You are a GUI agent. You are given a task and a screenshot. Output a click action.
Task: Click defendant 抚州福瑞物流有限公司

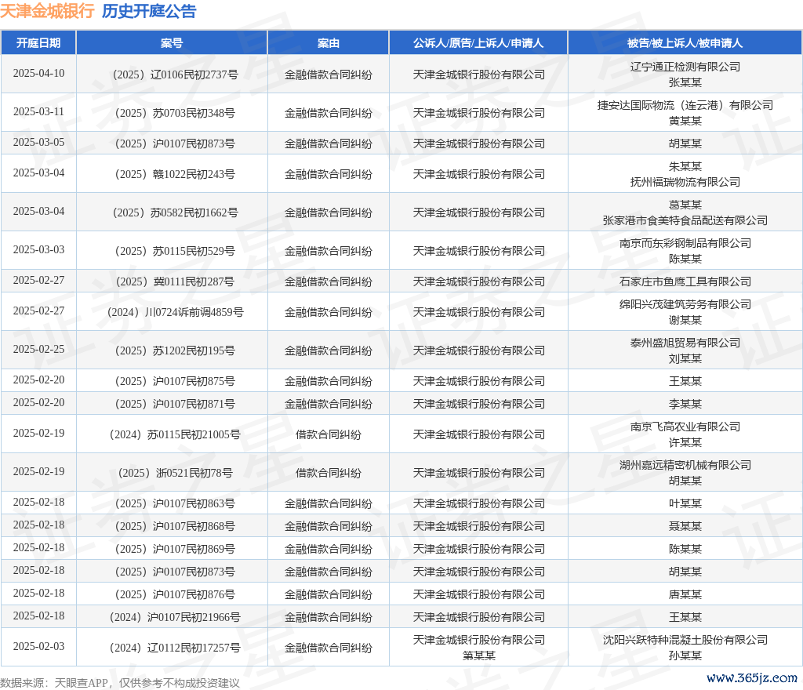pos(685,182)
